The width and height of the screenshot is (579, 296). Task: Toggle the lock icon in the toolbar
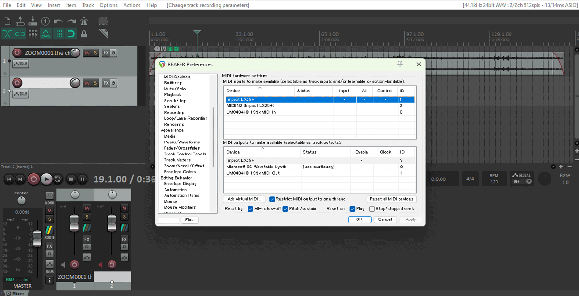84,34
